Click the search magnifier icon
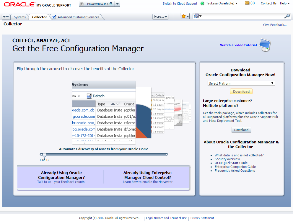 pos(286,16)
